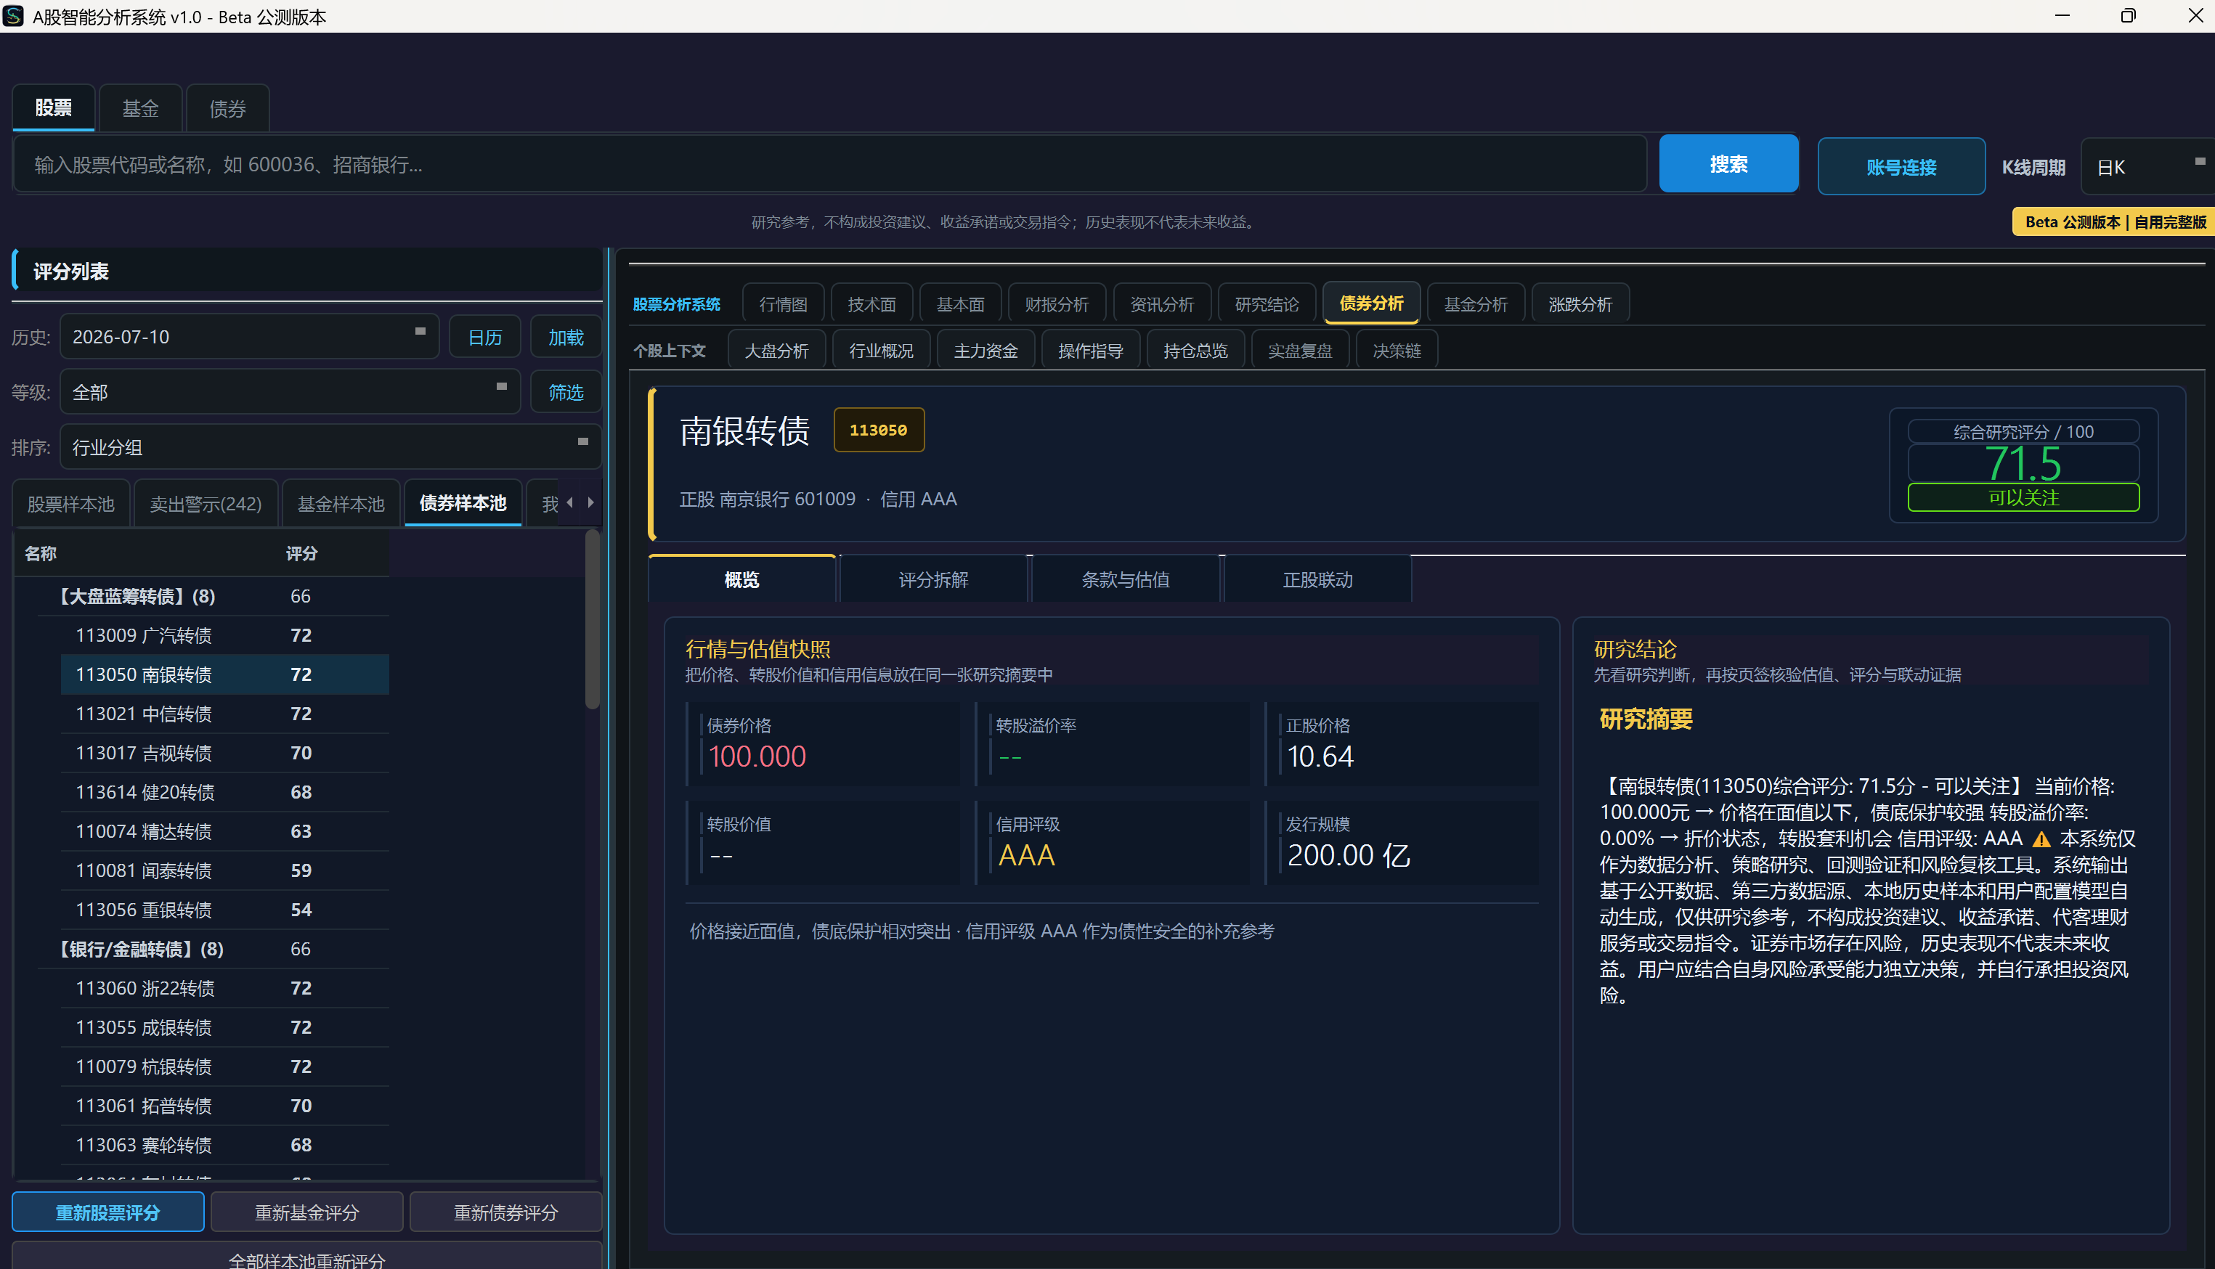The image size is (2215, 1269).
Task: Open the 基金分析 tab
Action: point(1476,304)
